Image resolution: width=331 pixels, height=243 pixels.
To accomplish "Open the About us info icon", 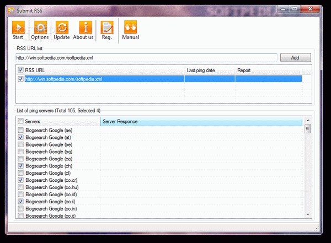I will (x=86, y=28).
